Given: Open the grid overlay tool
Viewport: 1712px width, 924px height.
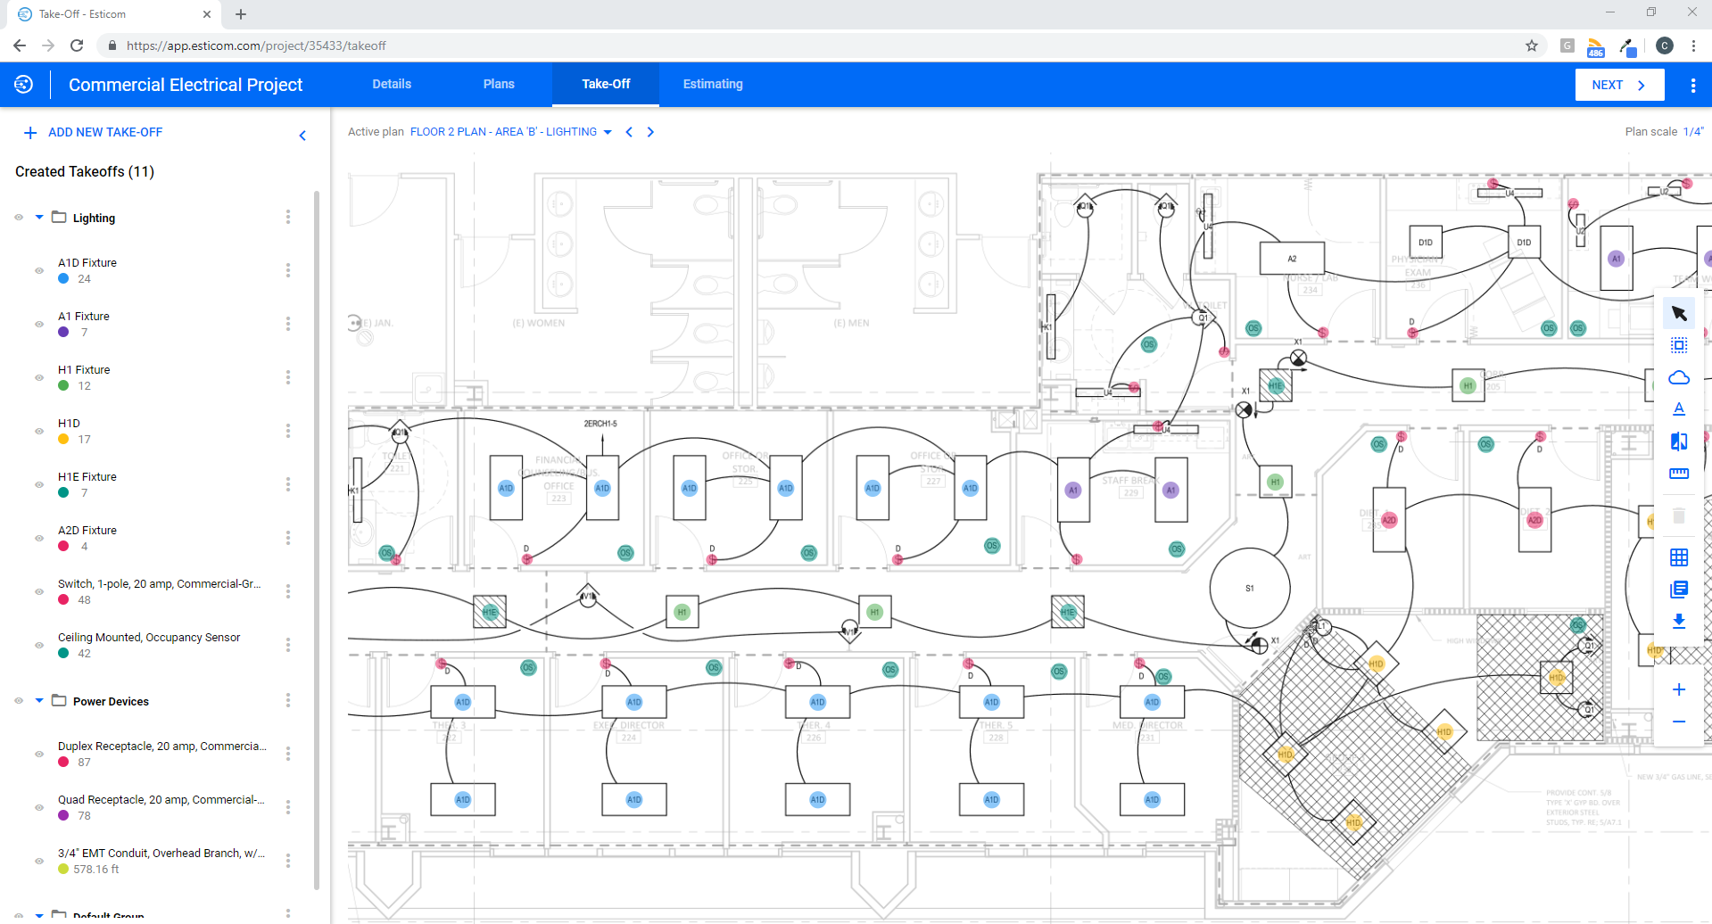Looking at the screenshot, I should 1680,557.
